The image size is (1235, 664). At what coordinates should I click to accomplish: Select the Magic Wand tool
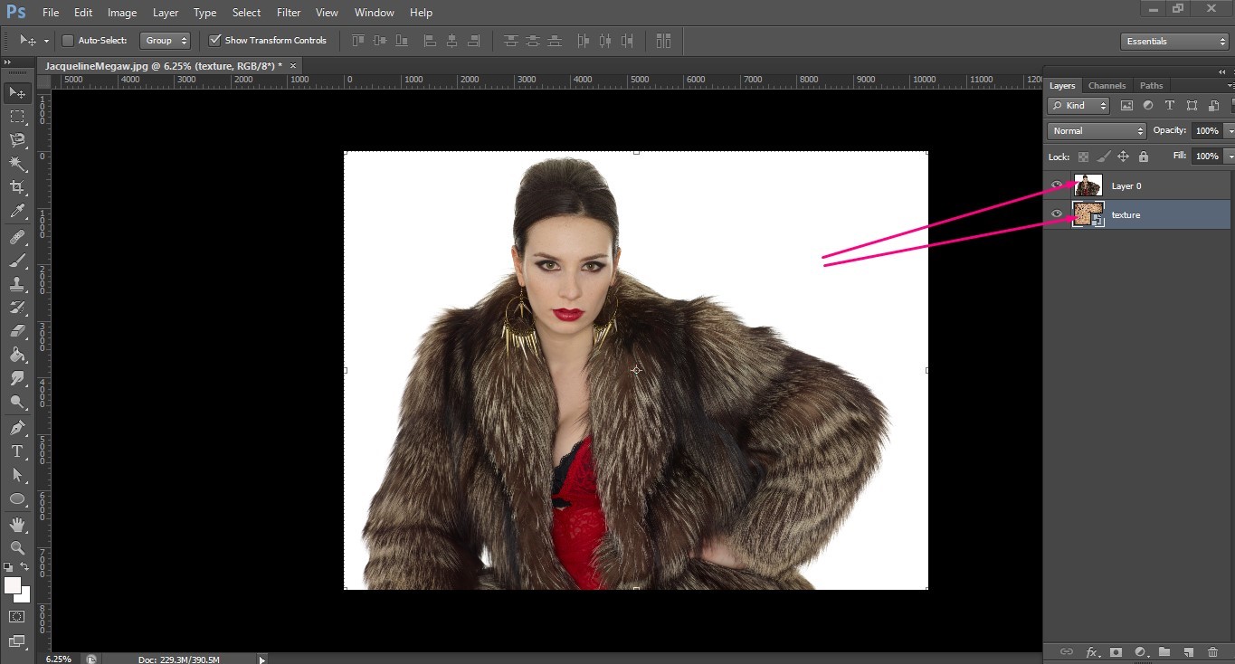point(16,164)
